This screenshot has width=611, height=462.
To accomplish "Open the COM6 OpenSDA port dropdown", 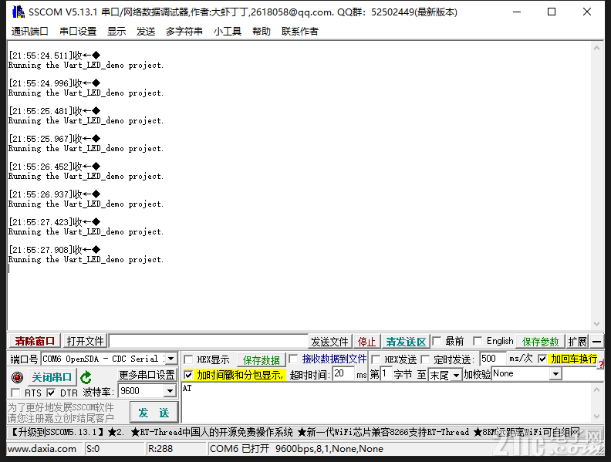I will click(x=171, y=359).
